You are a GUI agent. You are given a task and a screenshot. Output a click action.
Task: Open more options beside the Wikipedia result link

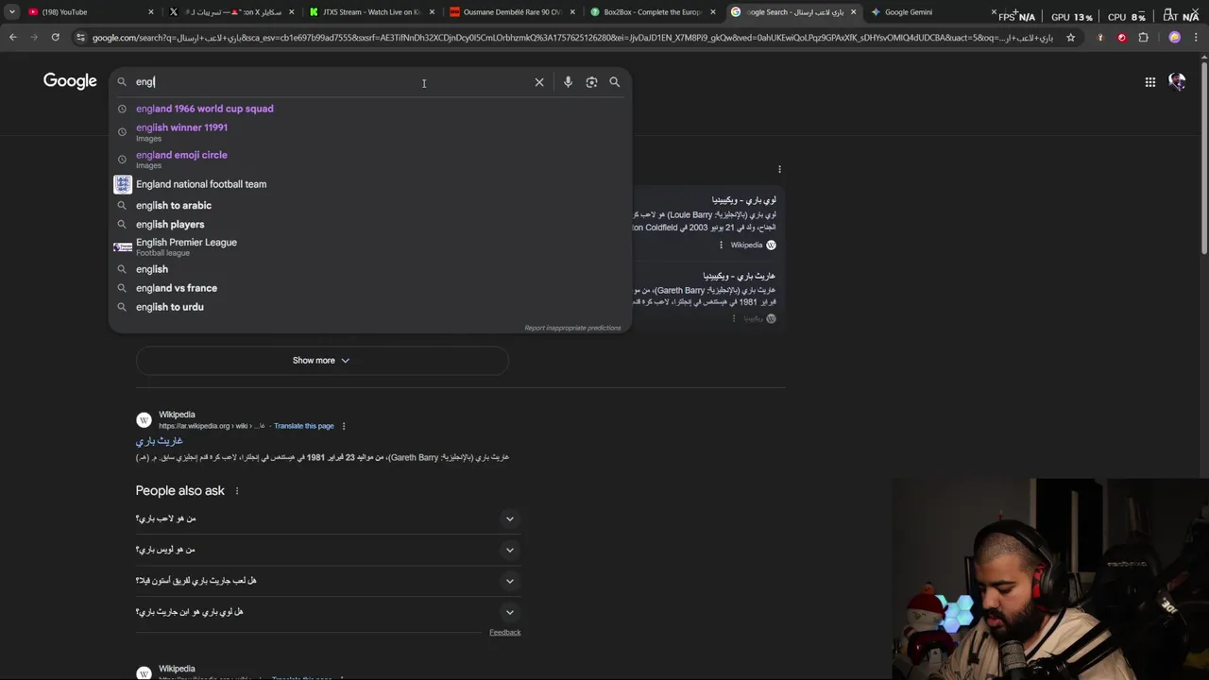[x=343, y=426]
